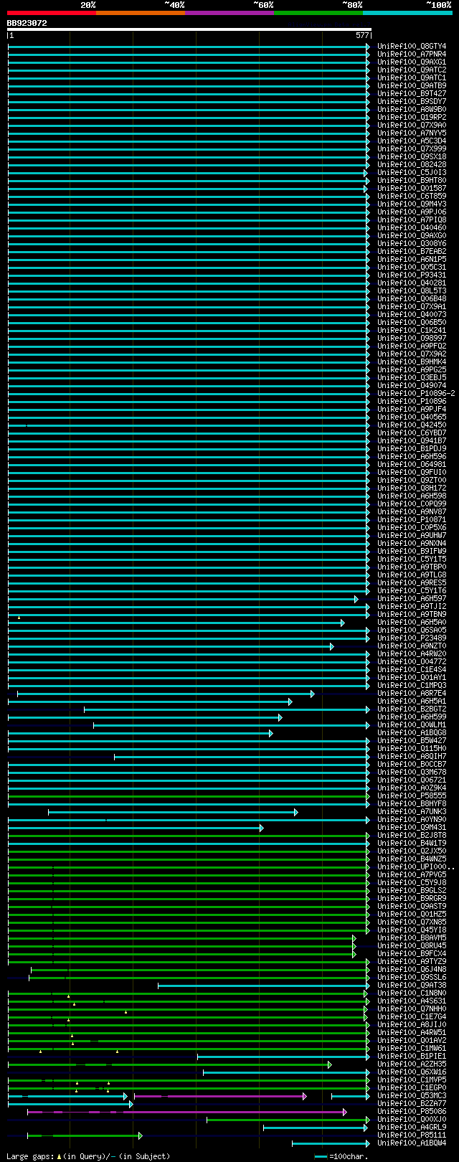
Task: Click the cyan ~100% legend segment
Action: point(407,13)
